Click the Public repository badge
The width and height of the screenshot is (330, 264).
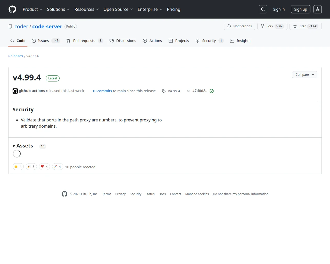pyautogui.click(x=71, y=27)
